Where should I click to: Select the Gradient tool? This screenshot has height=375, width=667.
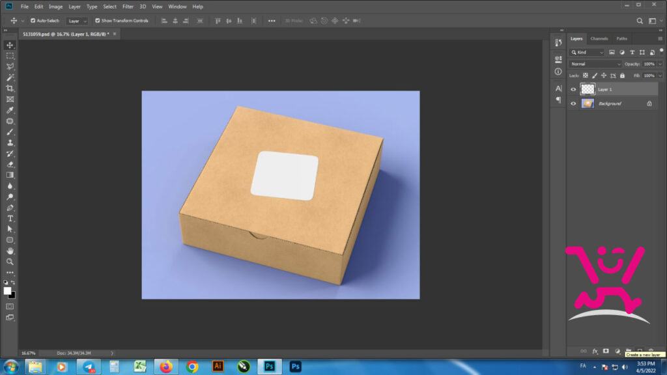[10, 175]
